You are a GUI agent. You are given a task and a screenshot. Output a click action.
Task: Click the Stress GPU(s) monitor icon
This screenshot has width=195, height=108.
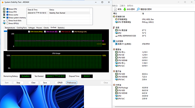pos(4,23)
